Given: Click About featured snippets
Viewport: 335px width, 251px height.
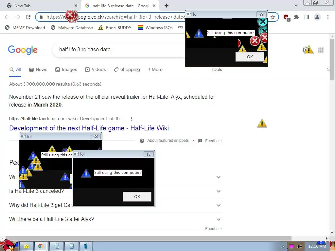Looking at the screenshot, I should pos(164,141).
